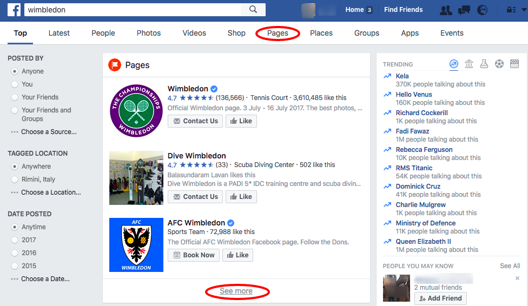Open the Ministry of Defence trending topic
Image resolution: width=528 pixels, height=306 pixels.
426,223
